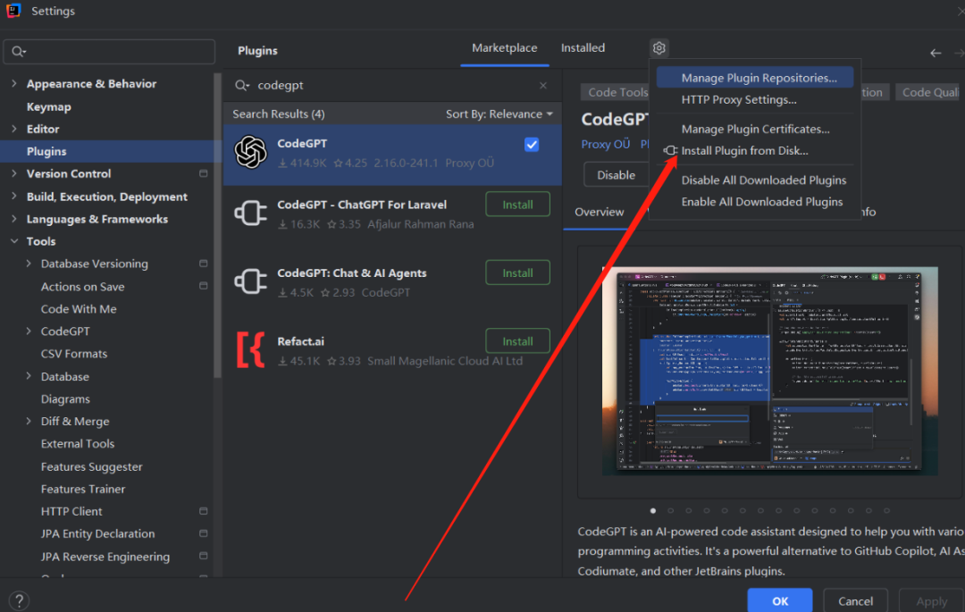Viewport: 965px width, 612px height.
Task: Click the Code Tools tag
Action: click(x=616, y=92)
